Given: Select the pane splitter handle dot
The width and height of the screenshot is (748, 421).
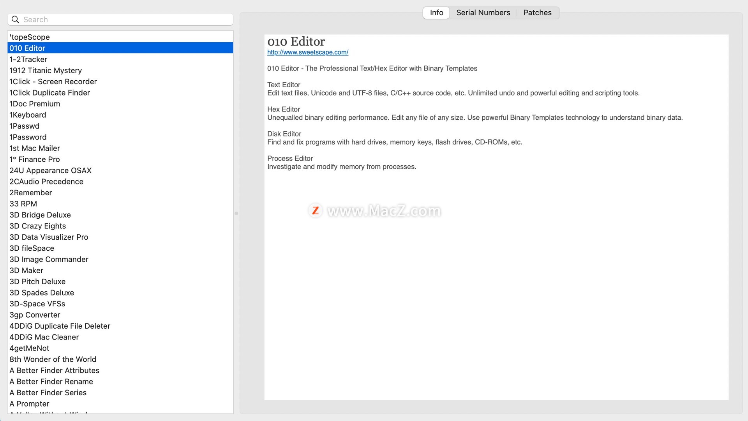Looking at the screenshot, I should point(236,213).
